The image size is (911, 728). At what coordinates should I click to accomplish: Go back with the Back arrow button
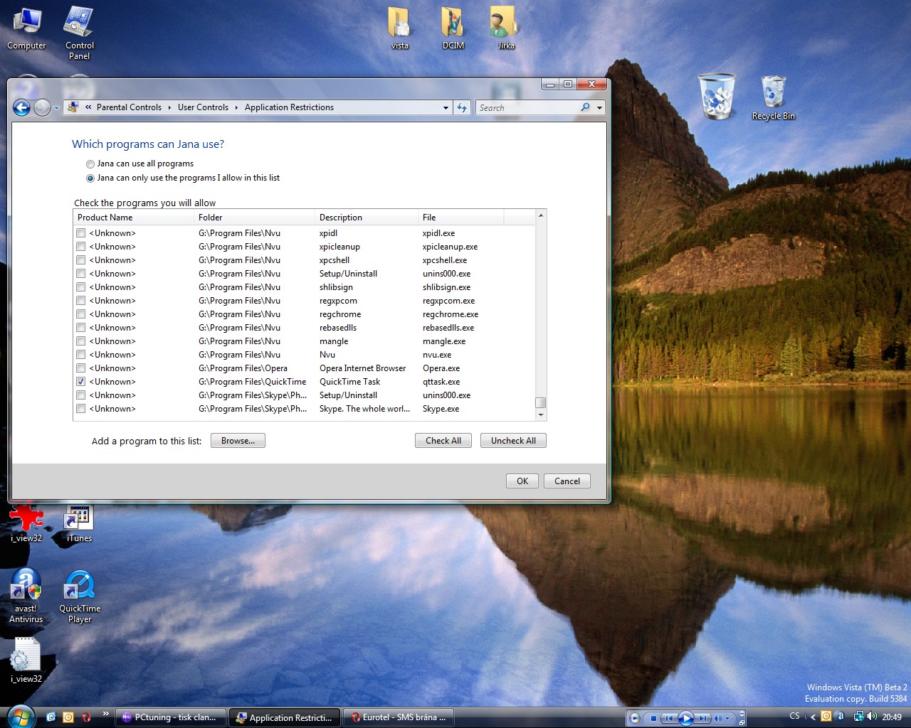[22, 107]
